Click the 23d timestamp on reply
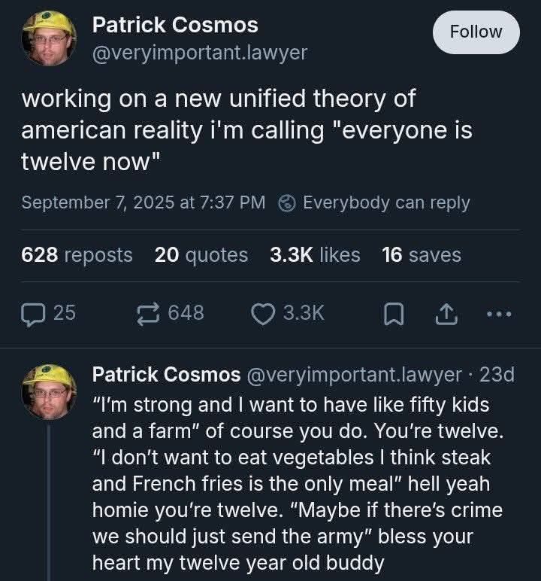This screenshot has width=541, height=581. 497,374
